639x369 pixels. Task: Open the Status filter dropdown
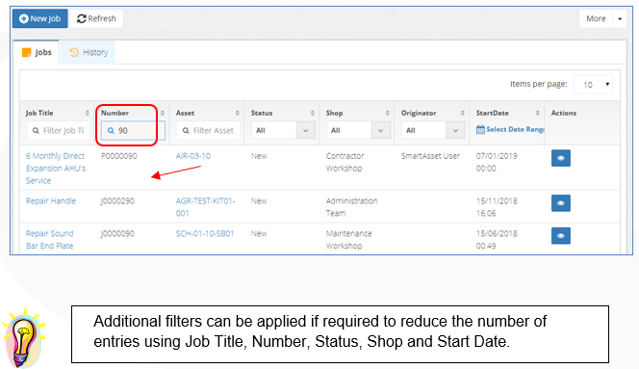pyautogui.click(x=283, y=131)
